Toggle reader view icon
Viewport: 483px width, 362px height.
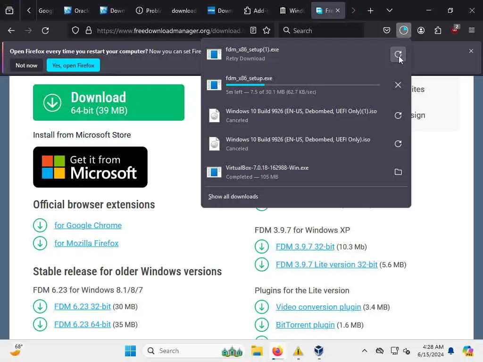click(x=253, y=31)
